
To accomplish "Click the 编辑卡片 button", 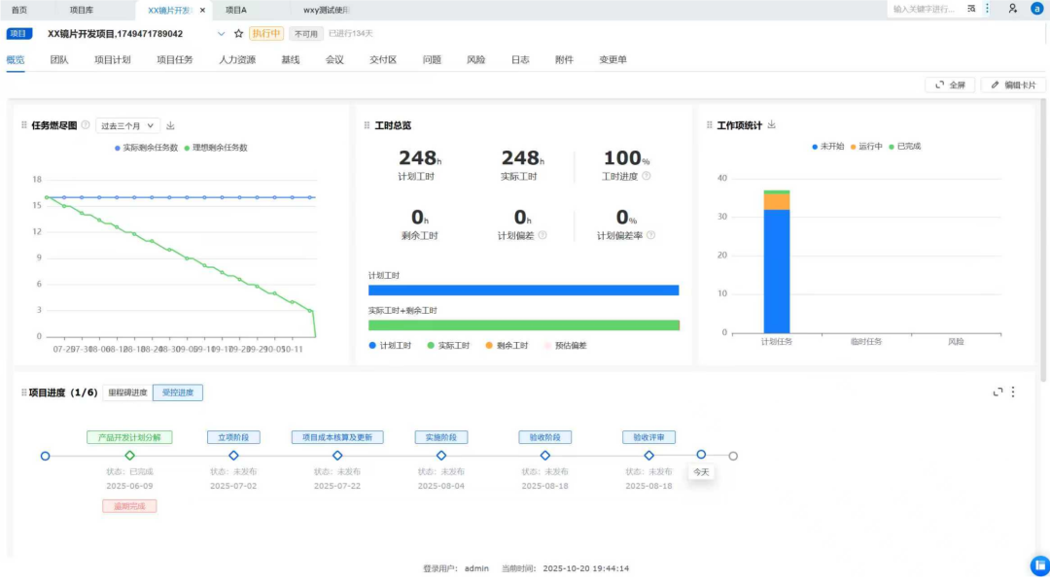I will coord(1013,85).
